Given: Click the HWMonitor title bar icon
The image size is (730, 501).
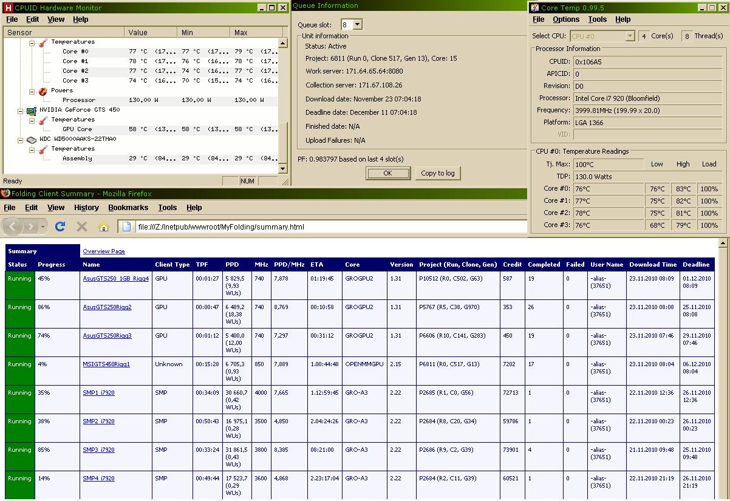Looking at the screenshot, I should tap(8, 8).
